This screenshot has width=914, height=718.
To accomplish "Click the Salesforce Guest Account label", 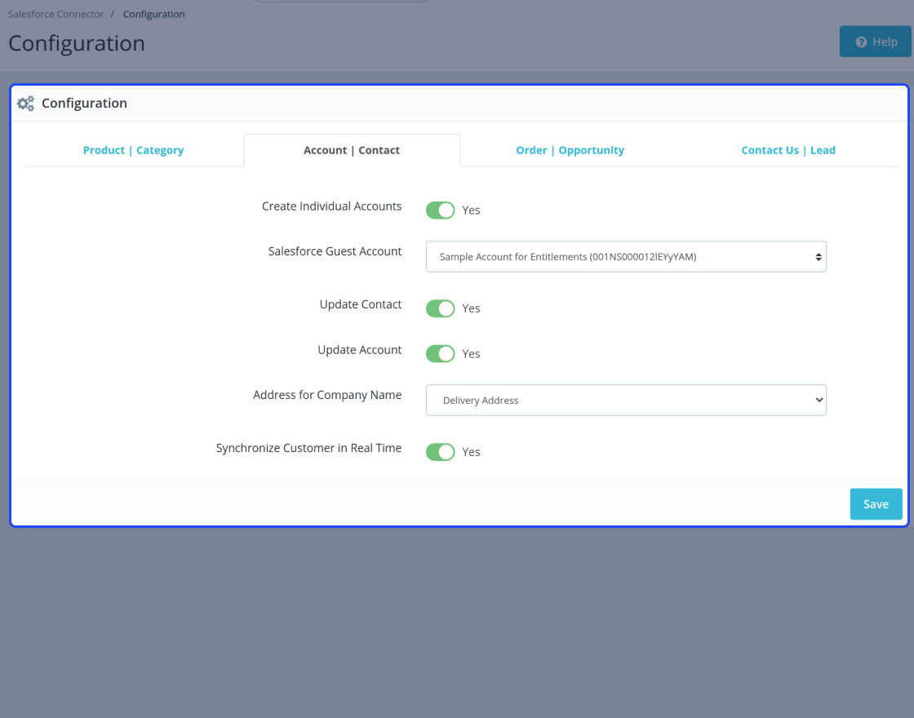I will (x=335, y=251).
